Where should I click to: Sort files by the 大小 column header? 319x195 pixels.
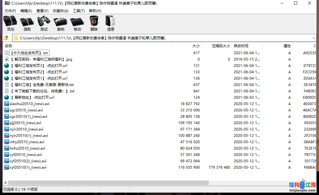(x=196, y=46)
